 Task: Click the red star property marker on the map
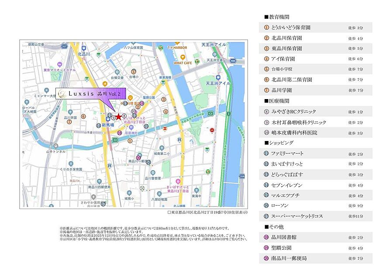119,117
